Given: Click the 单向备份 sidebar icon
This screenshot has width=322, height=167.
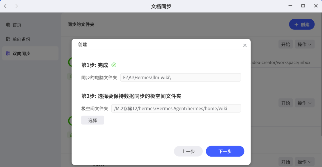Looking at the screenshot, I should [8, 39].
